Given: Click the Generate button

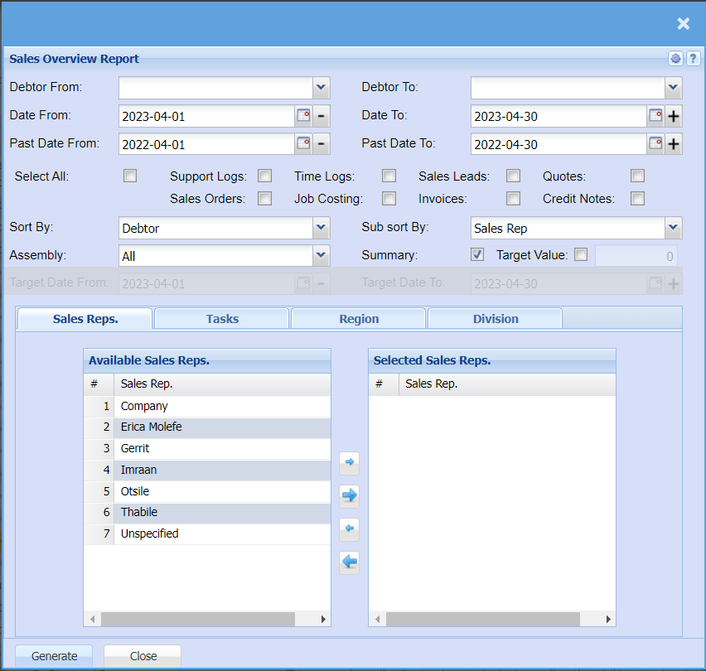Looking at the screenshot, I should pyautogui.click(x=55, y=656).
